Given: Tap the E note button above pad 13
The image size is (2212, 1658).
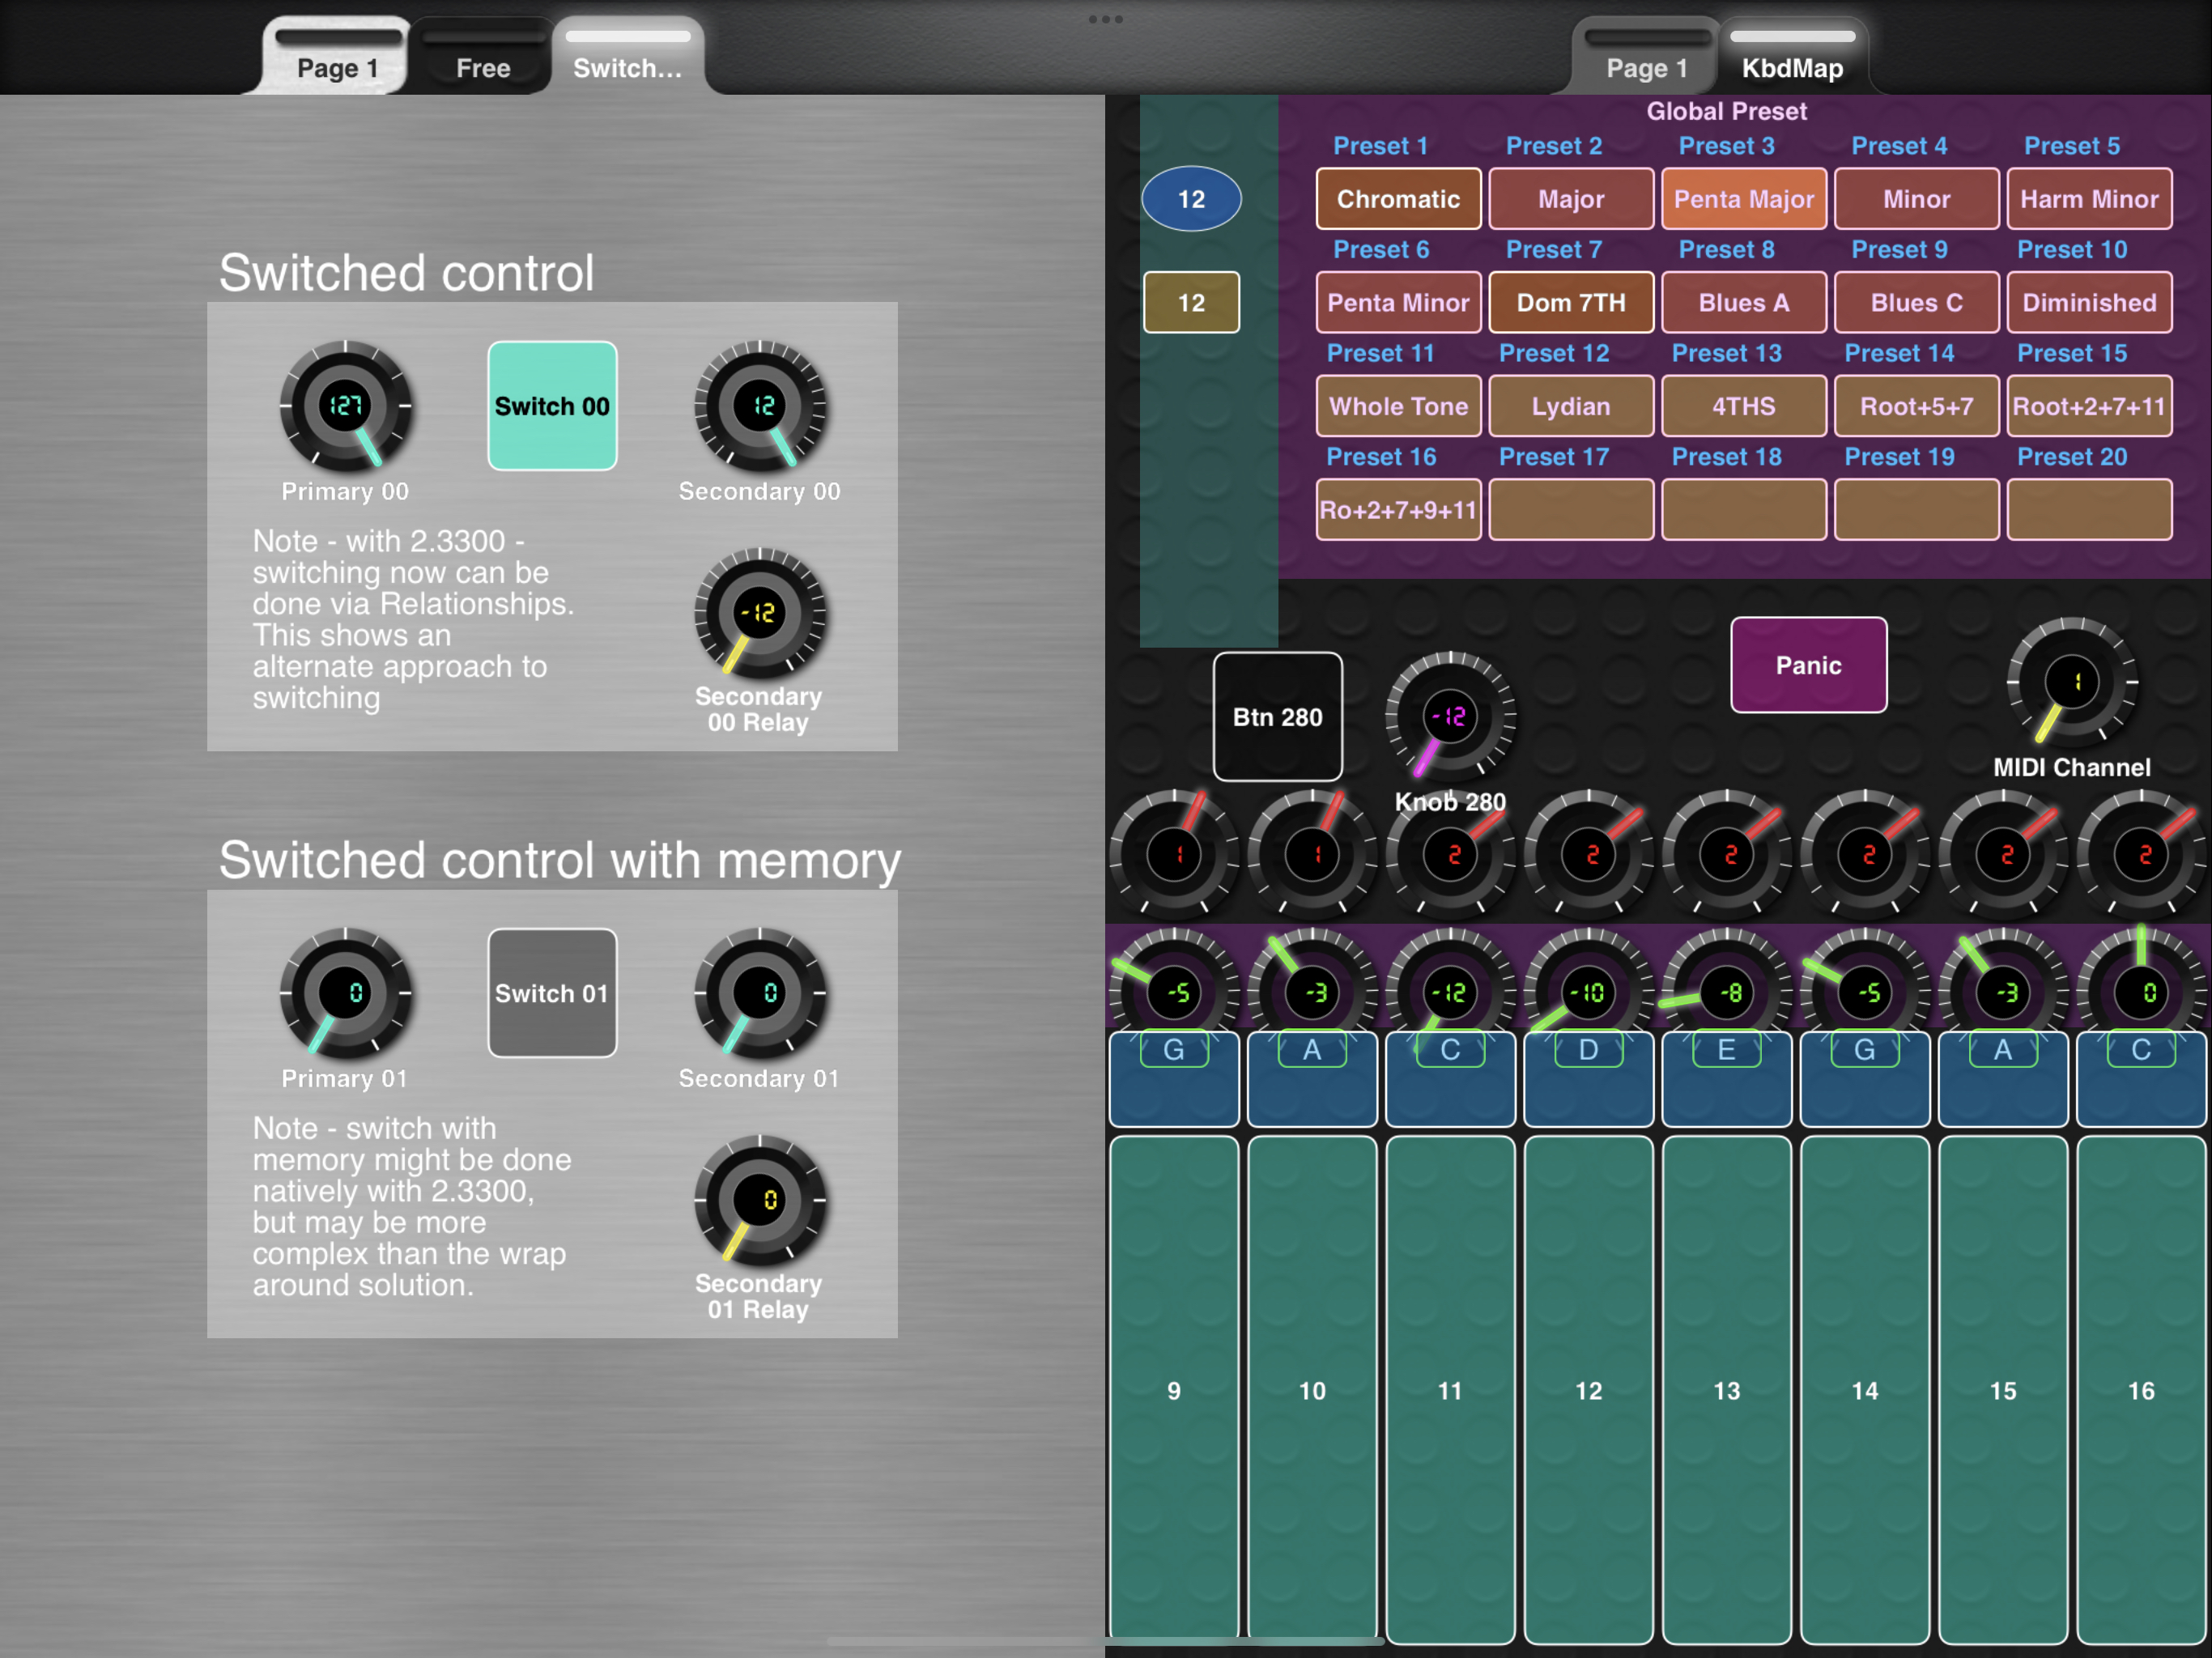Looking at the screenshot, I should tap(1727, 1080).
